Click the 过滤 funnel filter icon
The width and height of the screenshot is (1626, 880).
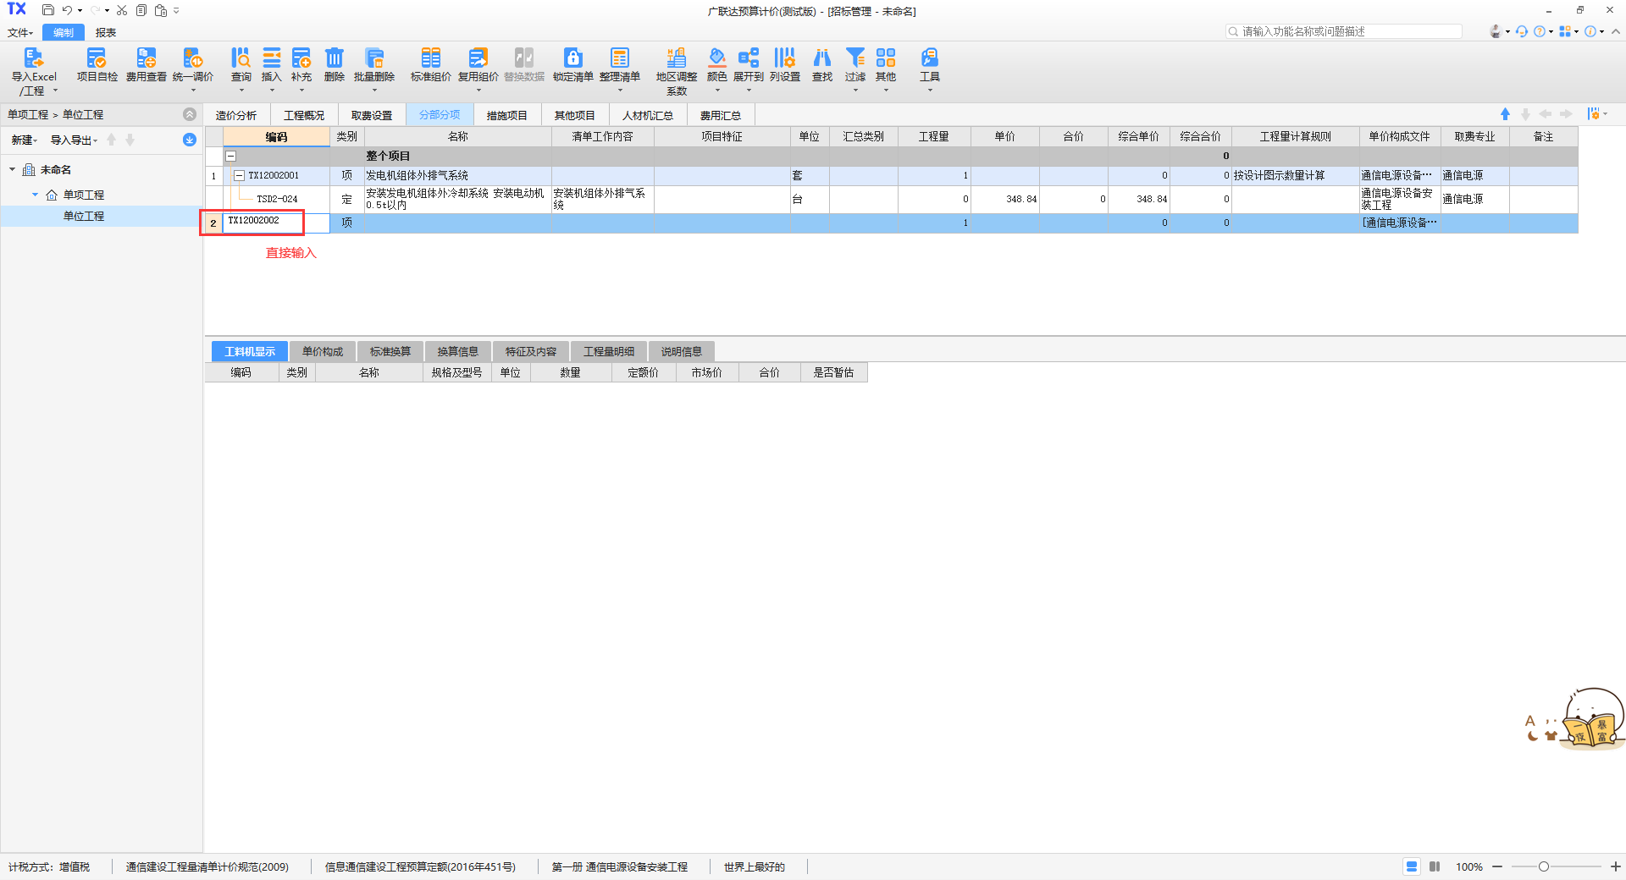(855, 59)
